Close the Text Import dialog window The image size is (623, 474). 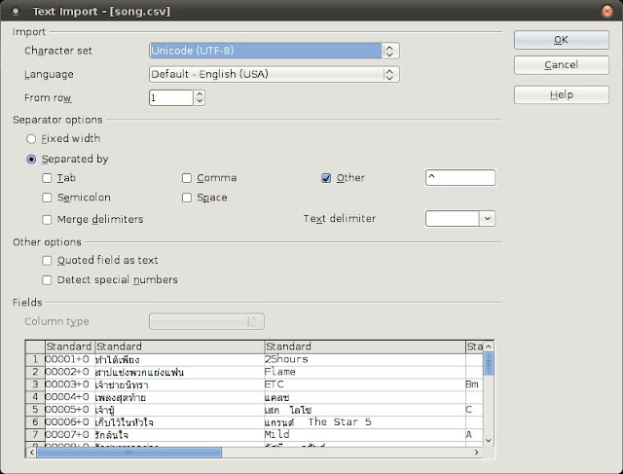[607, 11]
